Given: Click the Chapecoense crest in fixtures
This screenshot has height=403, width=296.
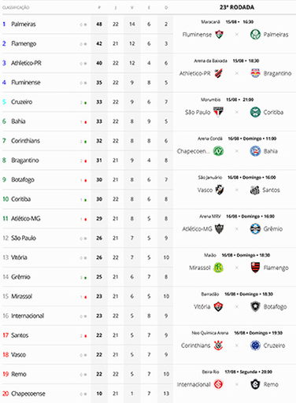Looking at the screenshot, I should coord(218,151).
